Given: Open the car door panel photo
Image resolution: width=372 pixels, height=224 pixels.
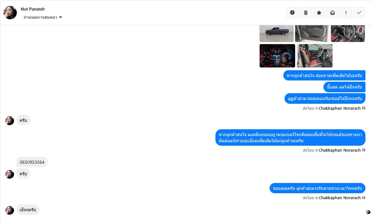Looking at the screenshot, I should (312, 33).
